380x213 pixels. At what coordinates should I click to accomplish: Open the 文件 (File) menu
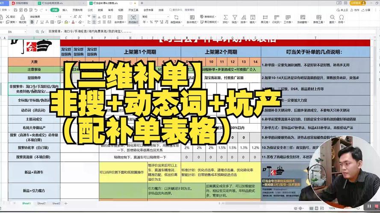tap(5, 10)
